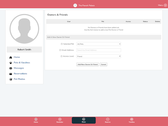This screenshot has height=126, width=168.
Task: Click The Pawsh Palace logo in header
Action: click(75, 5)
